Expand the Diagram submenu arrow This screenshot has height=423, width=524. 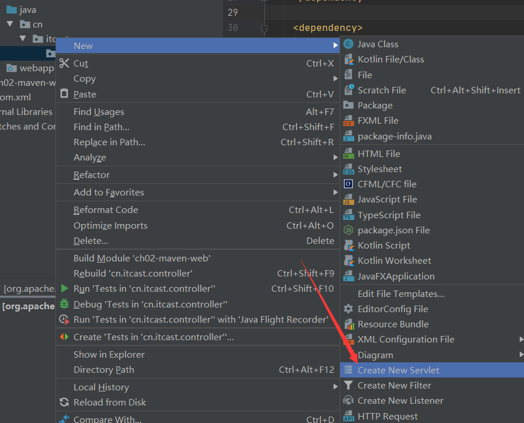click(521, 355)
